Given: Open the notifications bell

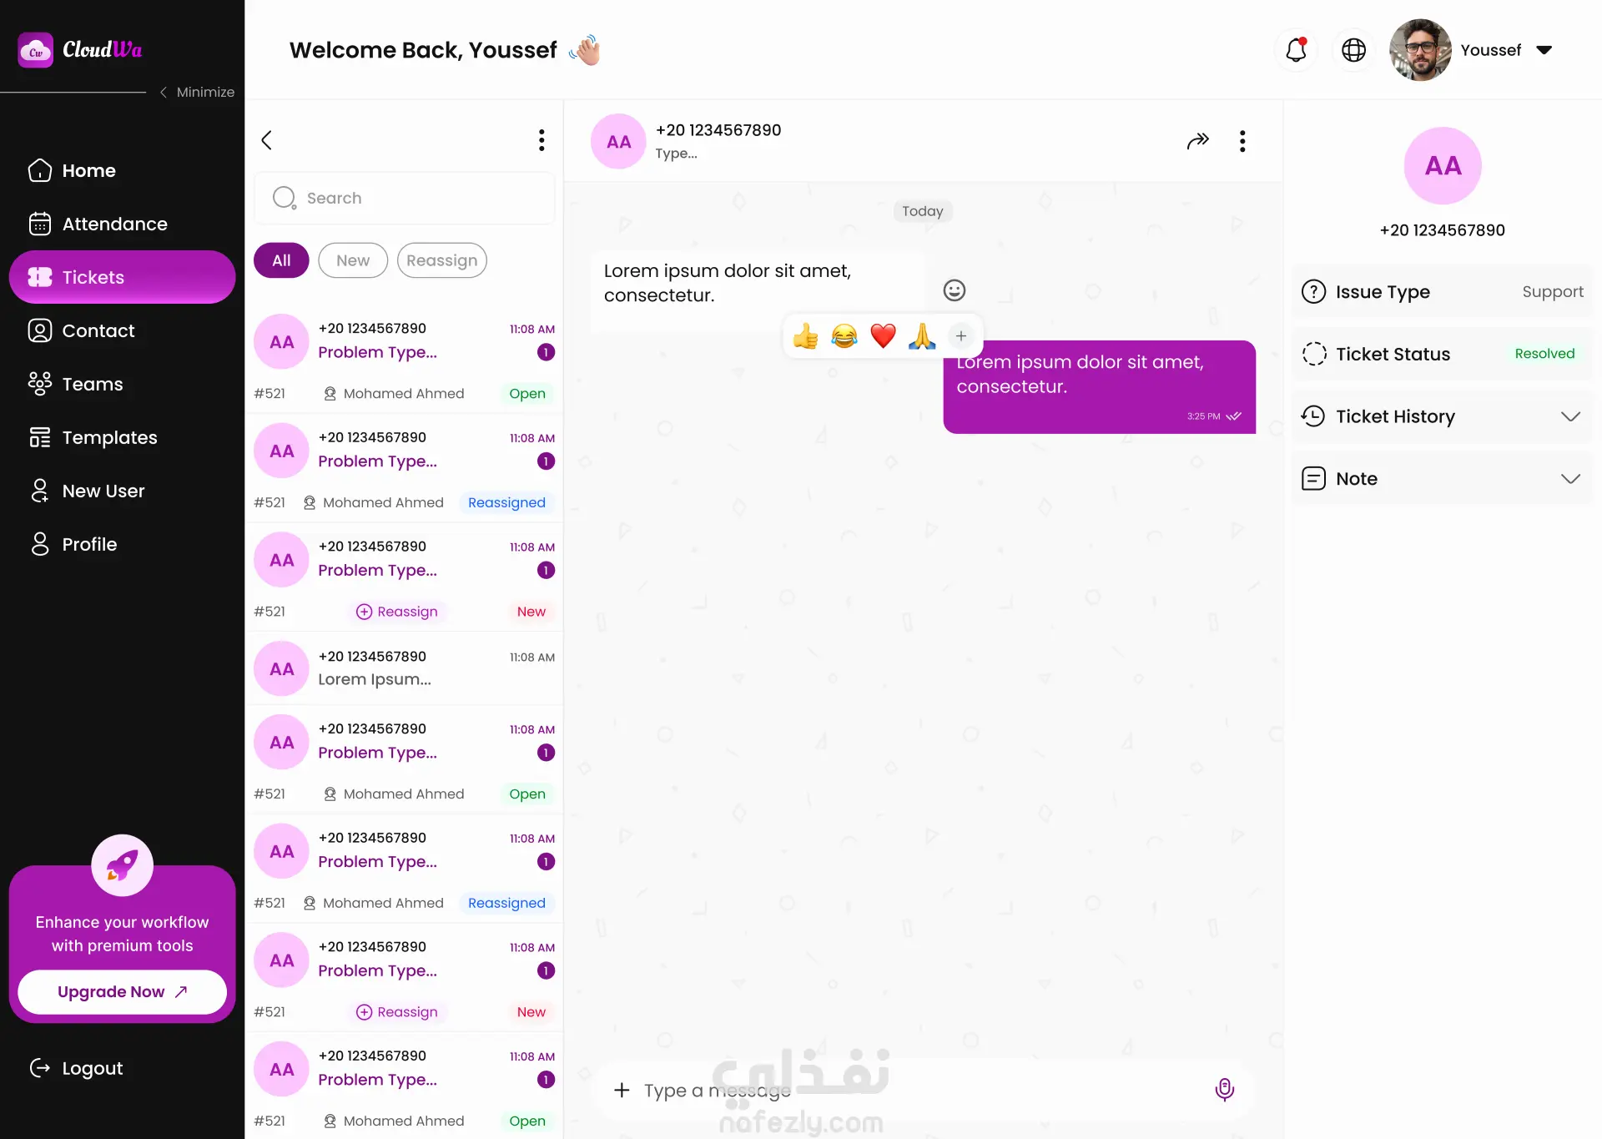Looking at the screenshot, I should (x=1296, y=50).
